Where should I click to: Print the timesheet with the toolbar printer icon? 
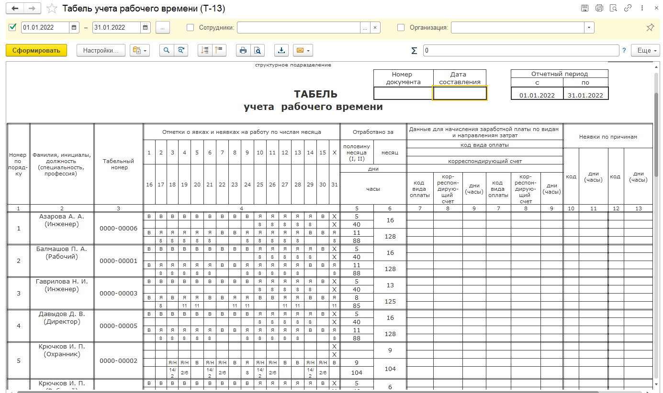click(243, 50)
